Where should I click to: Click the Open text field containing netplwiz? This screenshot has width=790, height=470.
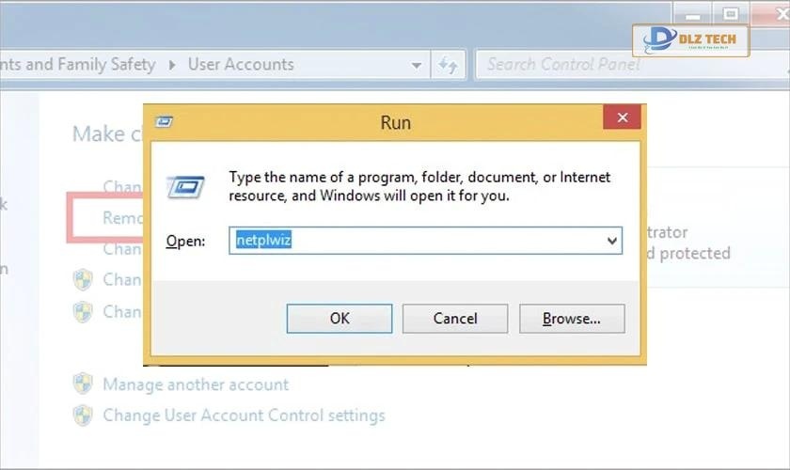tap(414, 241)
